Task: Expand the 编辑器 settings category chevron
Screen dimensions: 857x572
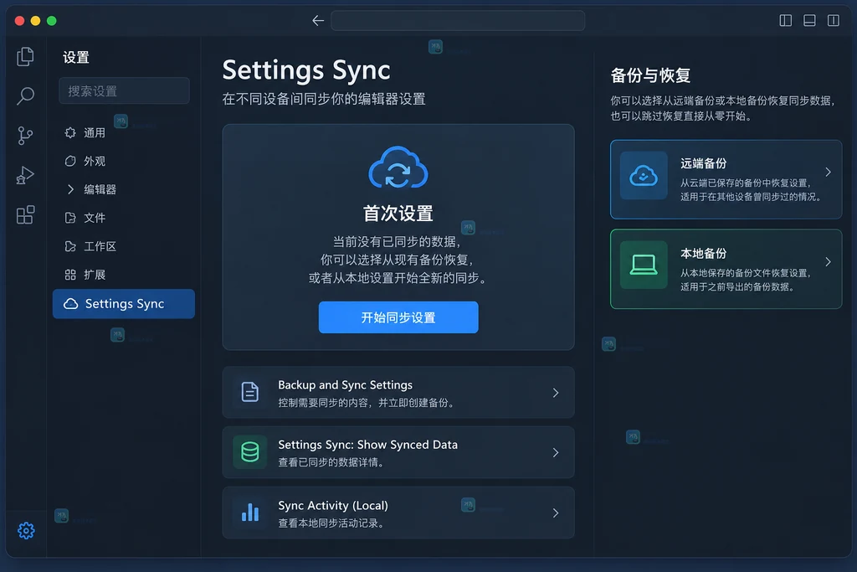Action: [70, 189]
